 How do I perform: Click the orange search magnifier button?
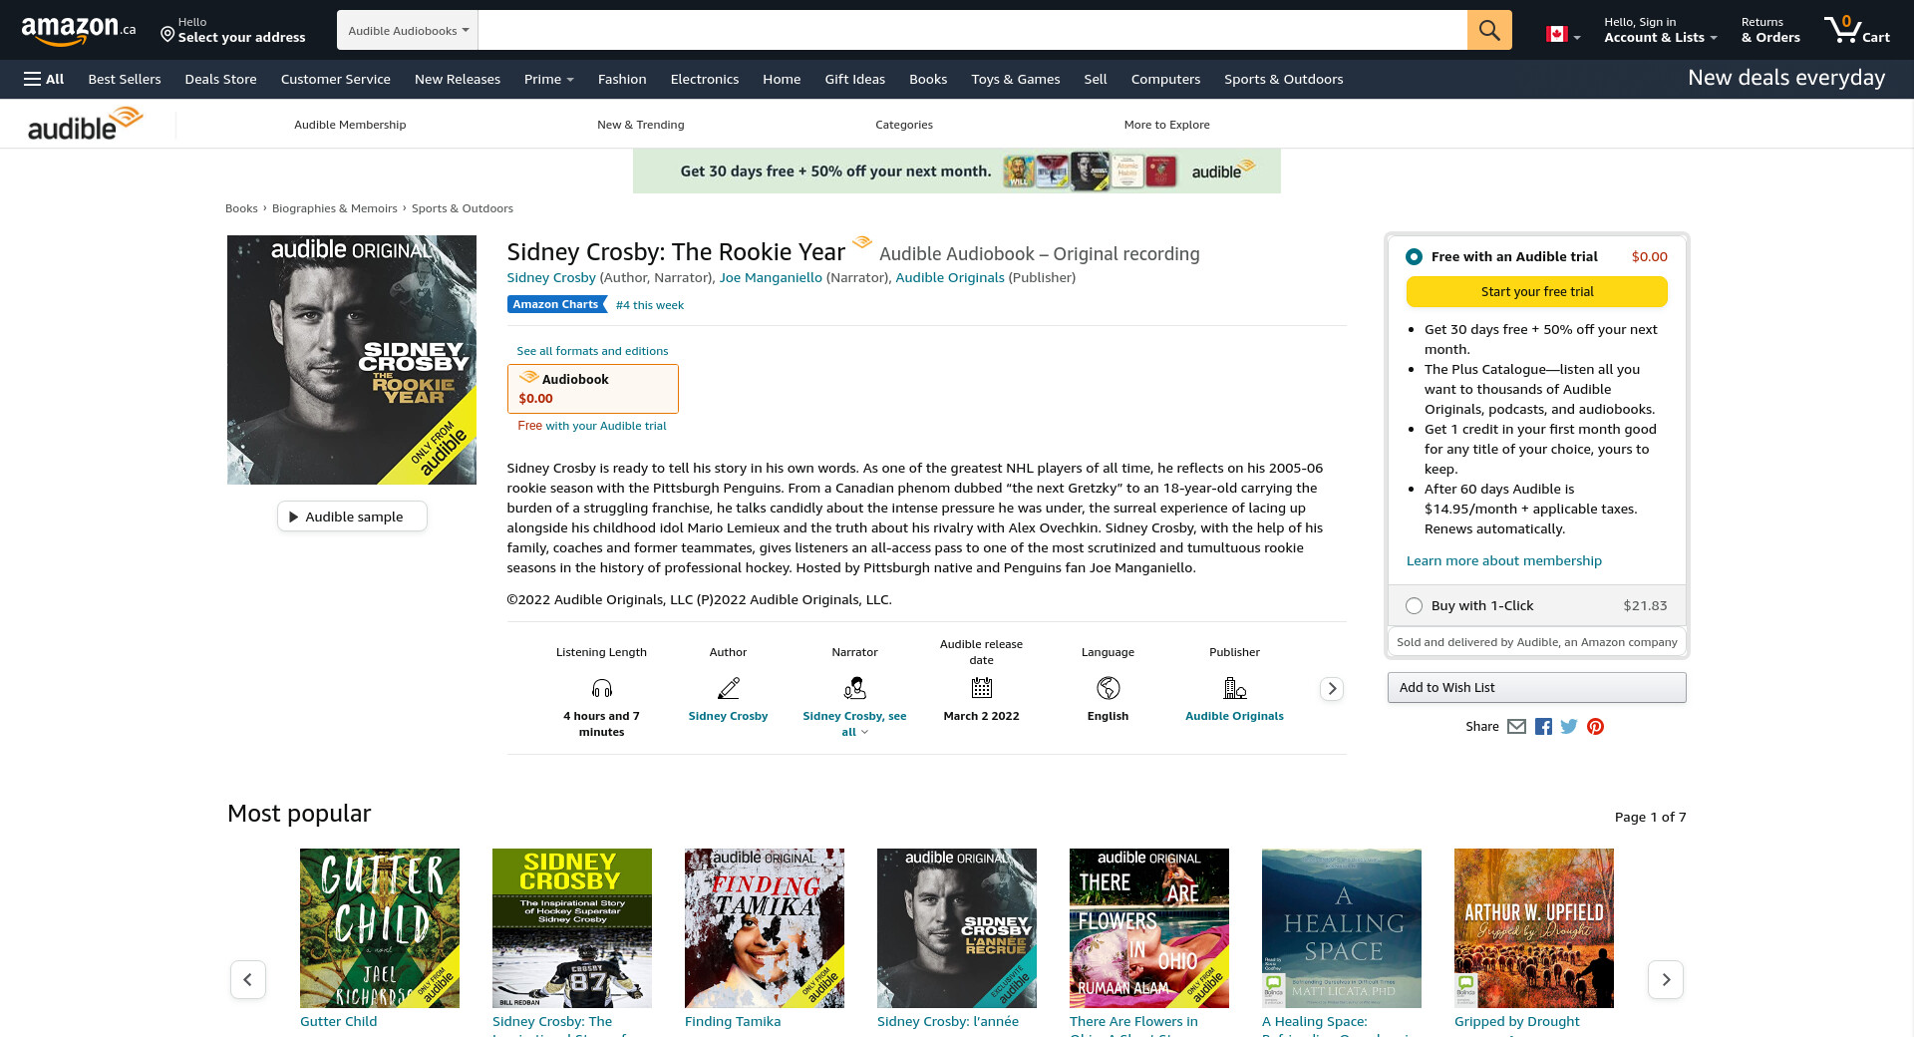click(x=1489, y=30)
